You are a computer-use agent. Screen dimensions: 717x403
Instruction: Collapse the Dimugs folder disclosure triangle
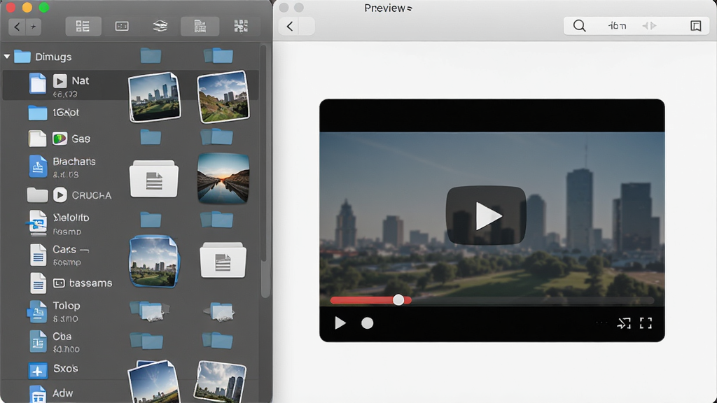pos(7,57)
